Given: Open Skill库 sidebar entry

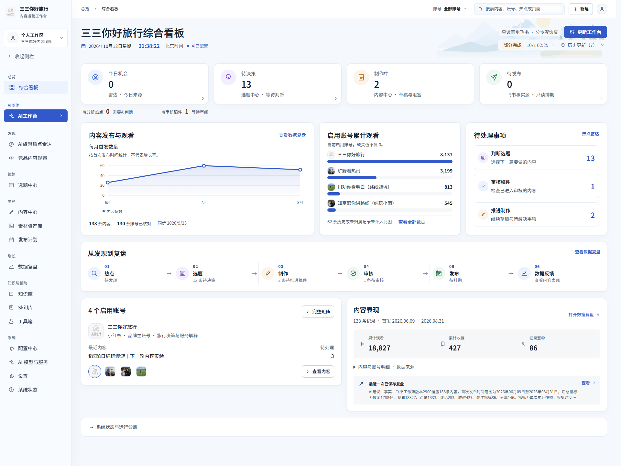Looking at the screenshot, I should (x=36, y=308).
